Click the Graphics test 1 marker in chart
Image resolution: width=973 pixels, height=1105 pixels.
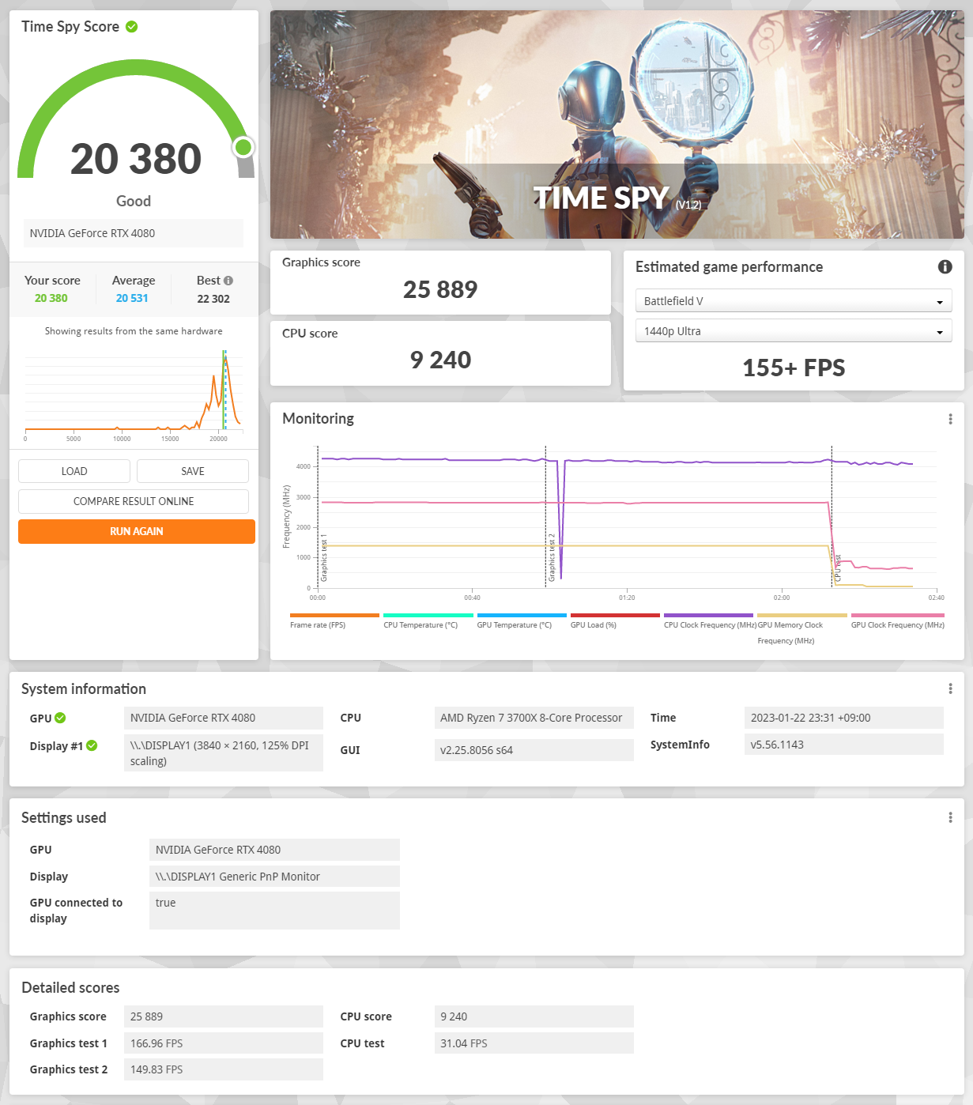pos(324,557)
